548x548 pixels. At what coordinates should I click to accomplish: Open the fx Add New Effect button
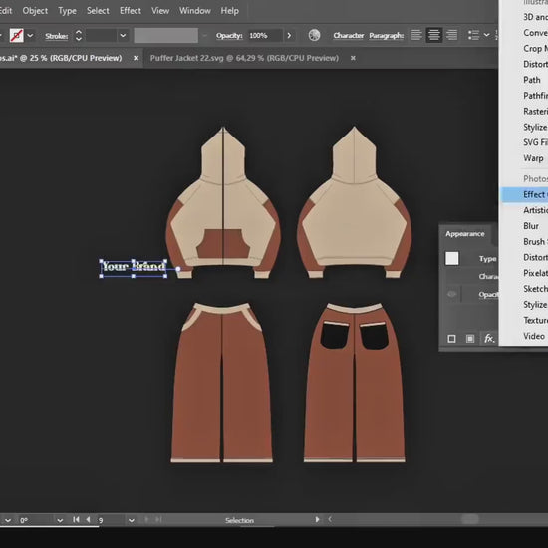click(489, 338)
